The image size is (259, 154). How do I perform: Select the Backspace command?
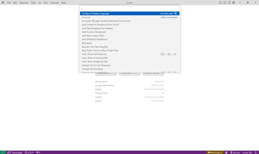[x=130, y=43]
